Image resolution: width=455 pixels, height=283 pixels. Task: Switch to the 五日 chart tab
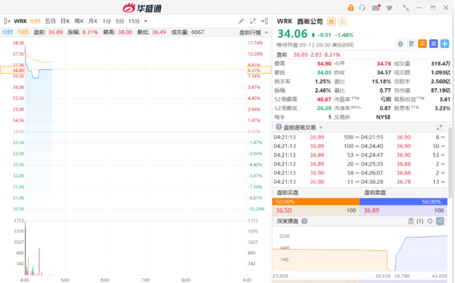[50, 21]
